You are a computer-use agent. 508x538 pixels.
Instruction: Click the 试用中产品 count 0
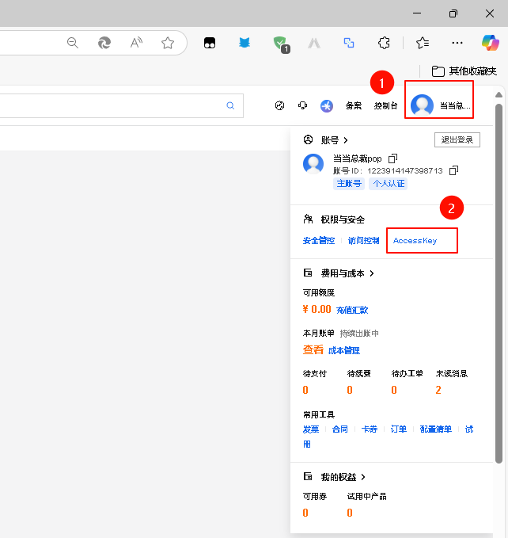[350, 513]
